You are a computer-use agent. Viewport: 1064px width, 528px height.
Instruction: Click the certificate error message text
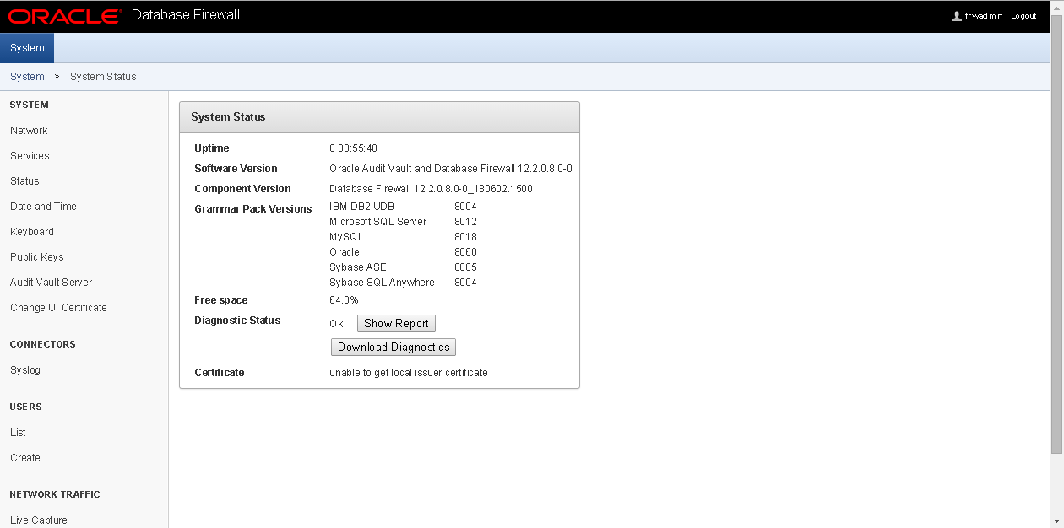(409, 373)
